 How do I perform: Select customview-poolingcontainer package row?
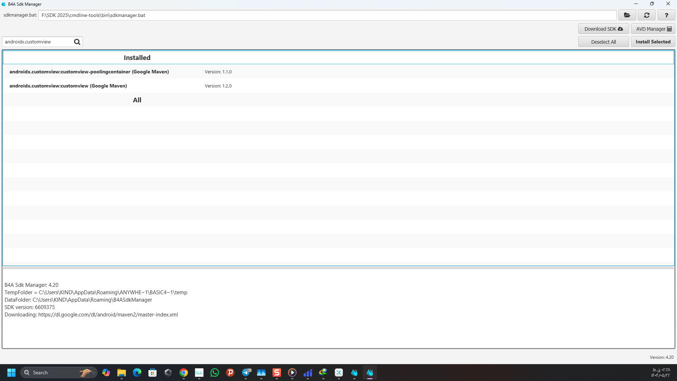[89, 72]
